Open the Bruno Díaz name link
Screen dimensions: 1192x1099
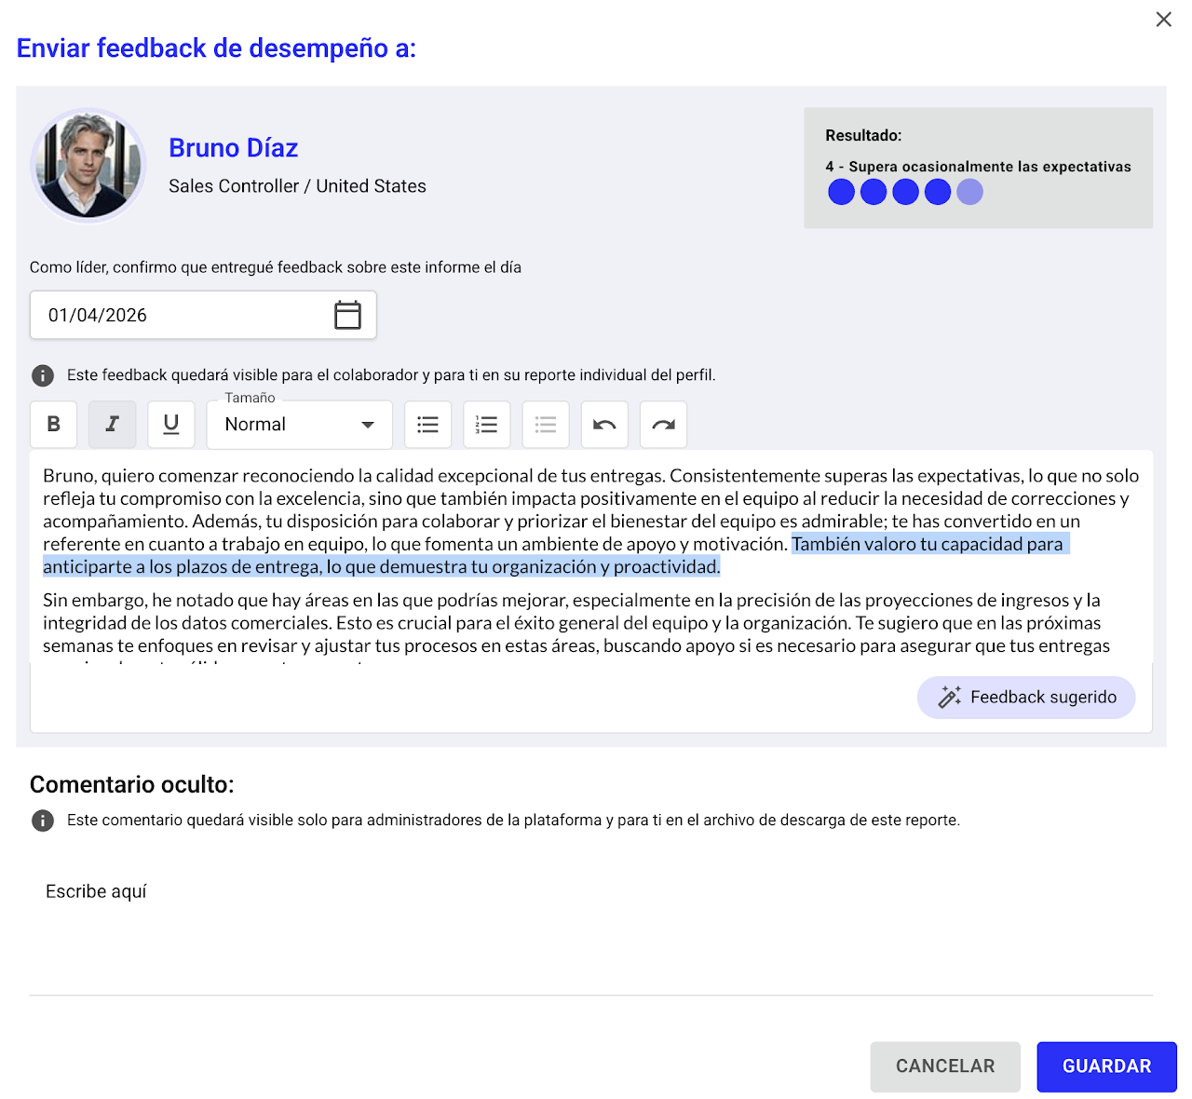(x=233, y=148)
